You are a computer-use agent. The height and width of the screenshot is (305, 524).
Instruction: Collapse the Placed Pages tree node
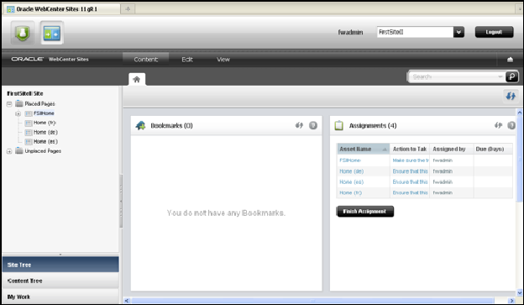click(9, 104)
